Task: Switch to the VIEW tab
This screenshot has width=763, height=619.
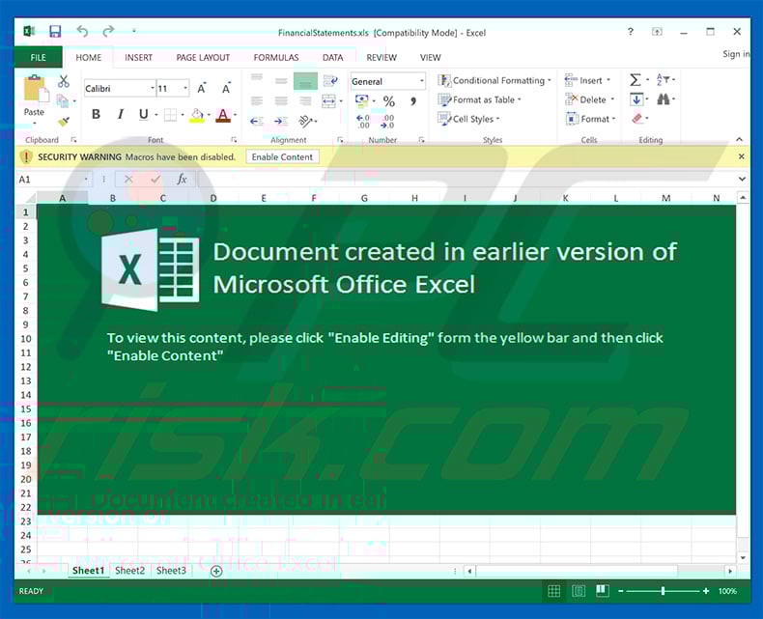Action: (430, 57)
